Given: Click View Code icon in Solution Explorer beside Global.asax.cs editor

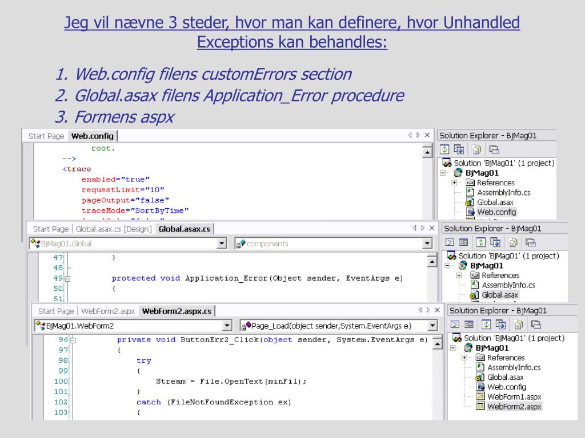Looking at the screenshot, I should [450, 242].
